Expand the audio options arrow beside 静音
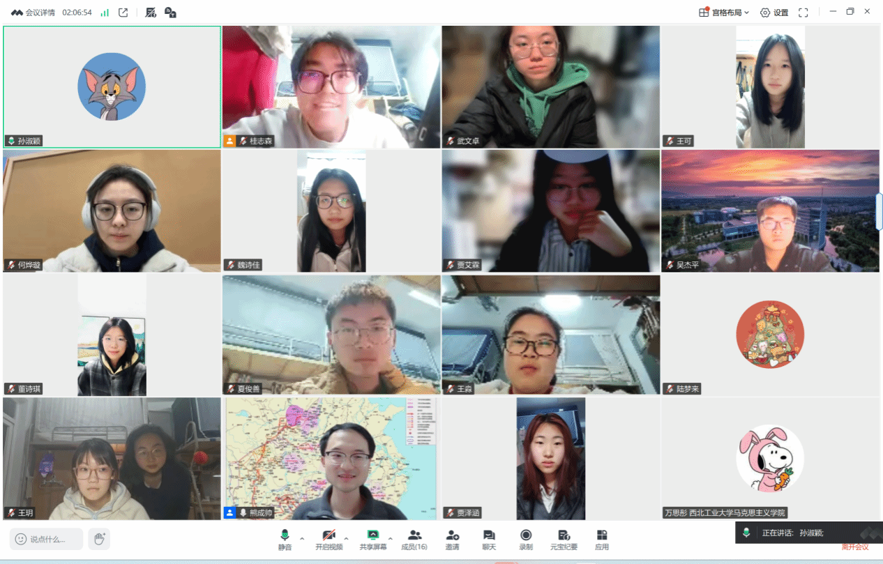The image size is (883, 564). coord(302,538)
